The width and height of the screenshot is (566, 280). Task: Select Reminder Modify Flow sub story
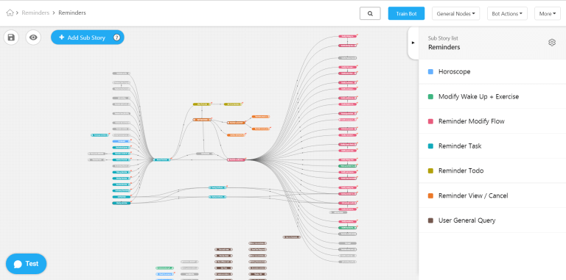pyautogui.click(x=492, y=121)
